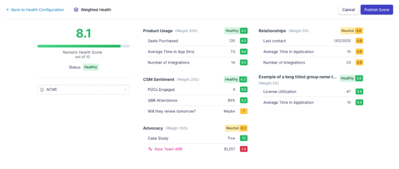The width and height of the screenshot is (399, 169).
Task: Open the New Team ARR link
Action: pyautogui.click(x=168, y=149)
